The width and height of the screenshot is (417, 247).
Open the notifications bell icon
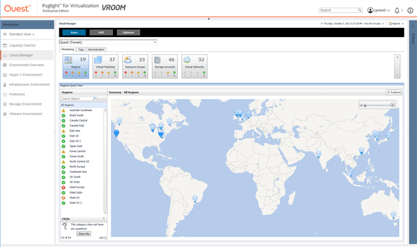pyautogui.click(x=397, y=10)
